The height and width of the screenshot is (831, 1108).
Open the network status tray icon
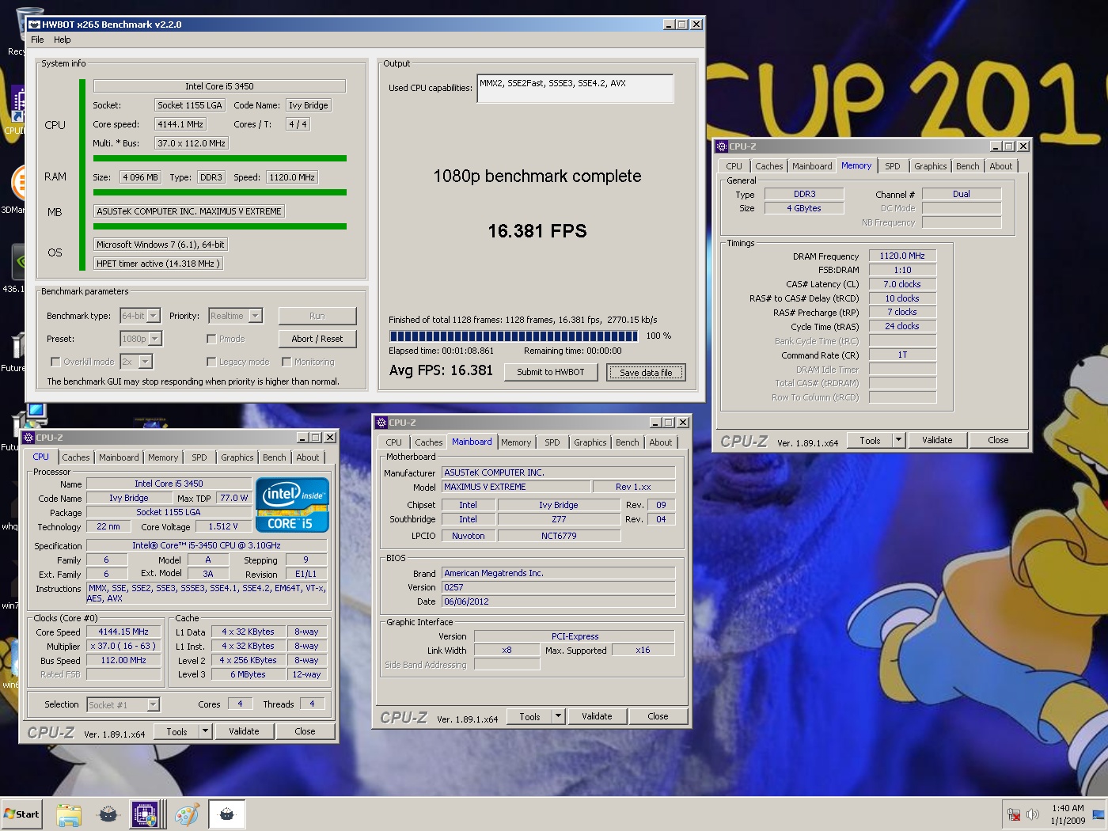tap(1013, 814)
